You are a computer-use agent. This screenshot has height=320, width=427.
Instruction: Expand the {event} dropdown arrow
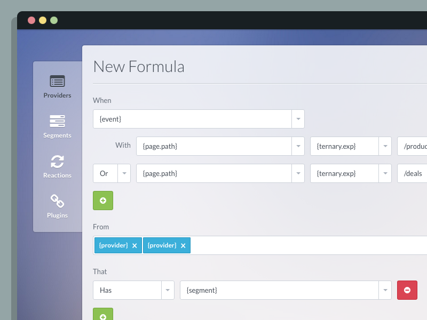[x=298, y=119]
